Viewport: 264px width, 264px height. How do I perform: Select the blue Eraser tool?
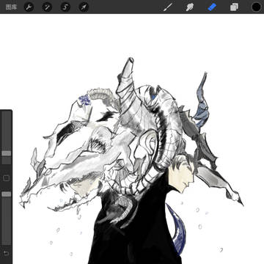point(212,7)
